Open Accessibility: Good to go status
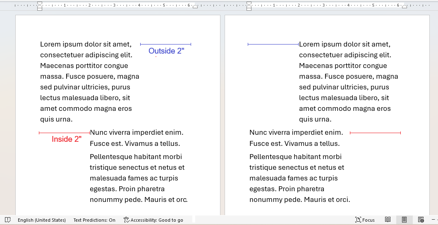Viewport: 438px width, 225px height. 153,220
